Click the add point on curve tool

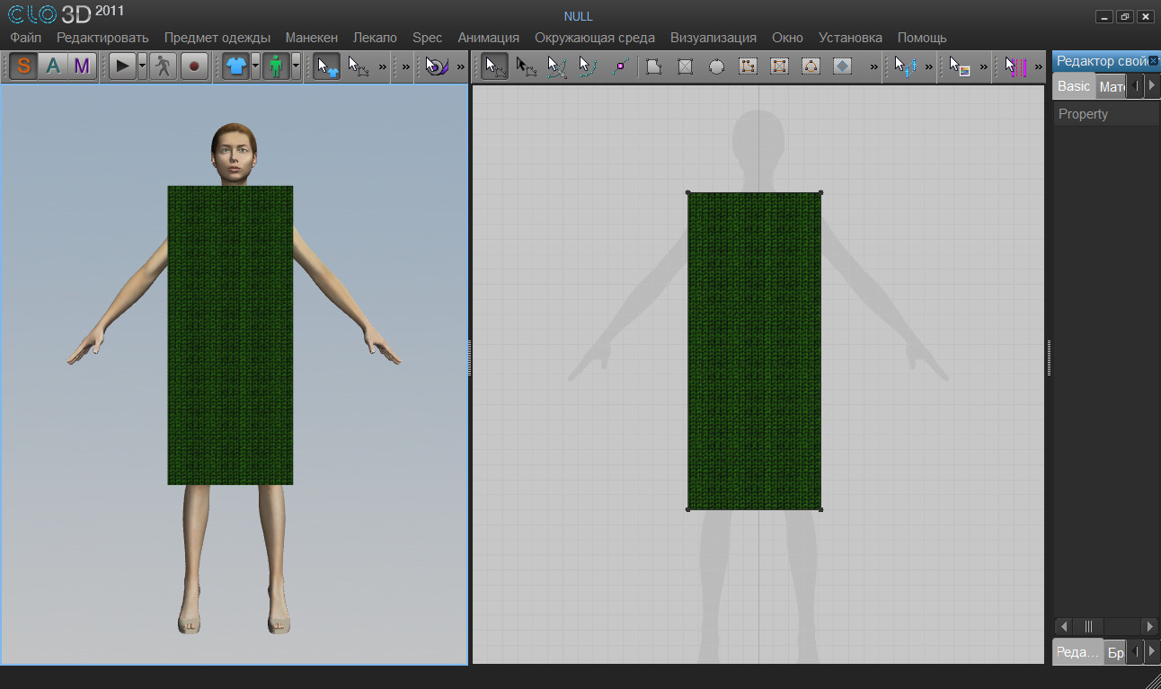pos(620,66)
